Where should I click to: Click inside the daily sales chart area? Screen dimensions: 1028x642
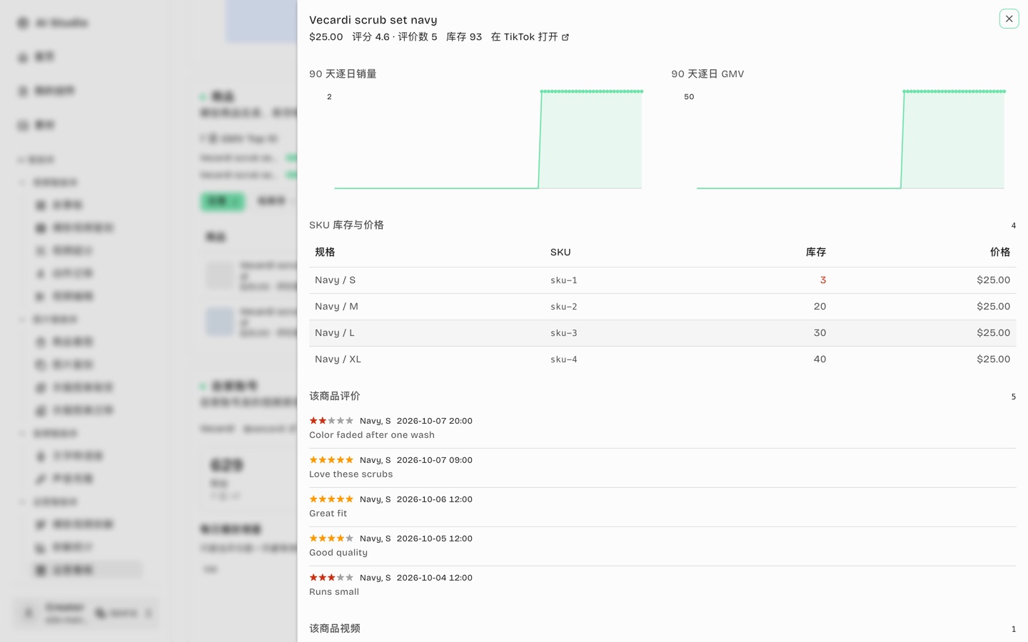click(488, 139)
